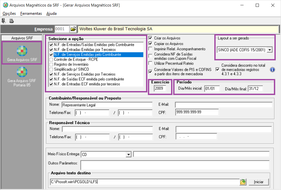Viewport: 281px width, 190px height.
Task: Uncheck N.F. de Serviços Emitidas pelo Contribuinte
Action: [51, 55]
